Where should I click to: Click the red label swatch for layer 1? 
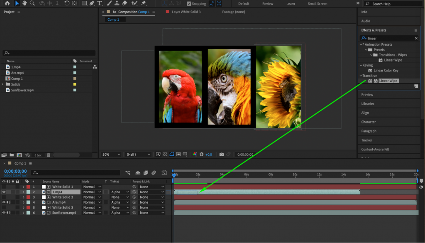coord(28,187)
